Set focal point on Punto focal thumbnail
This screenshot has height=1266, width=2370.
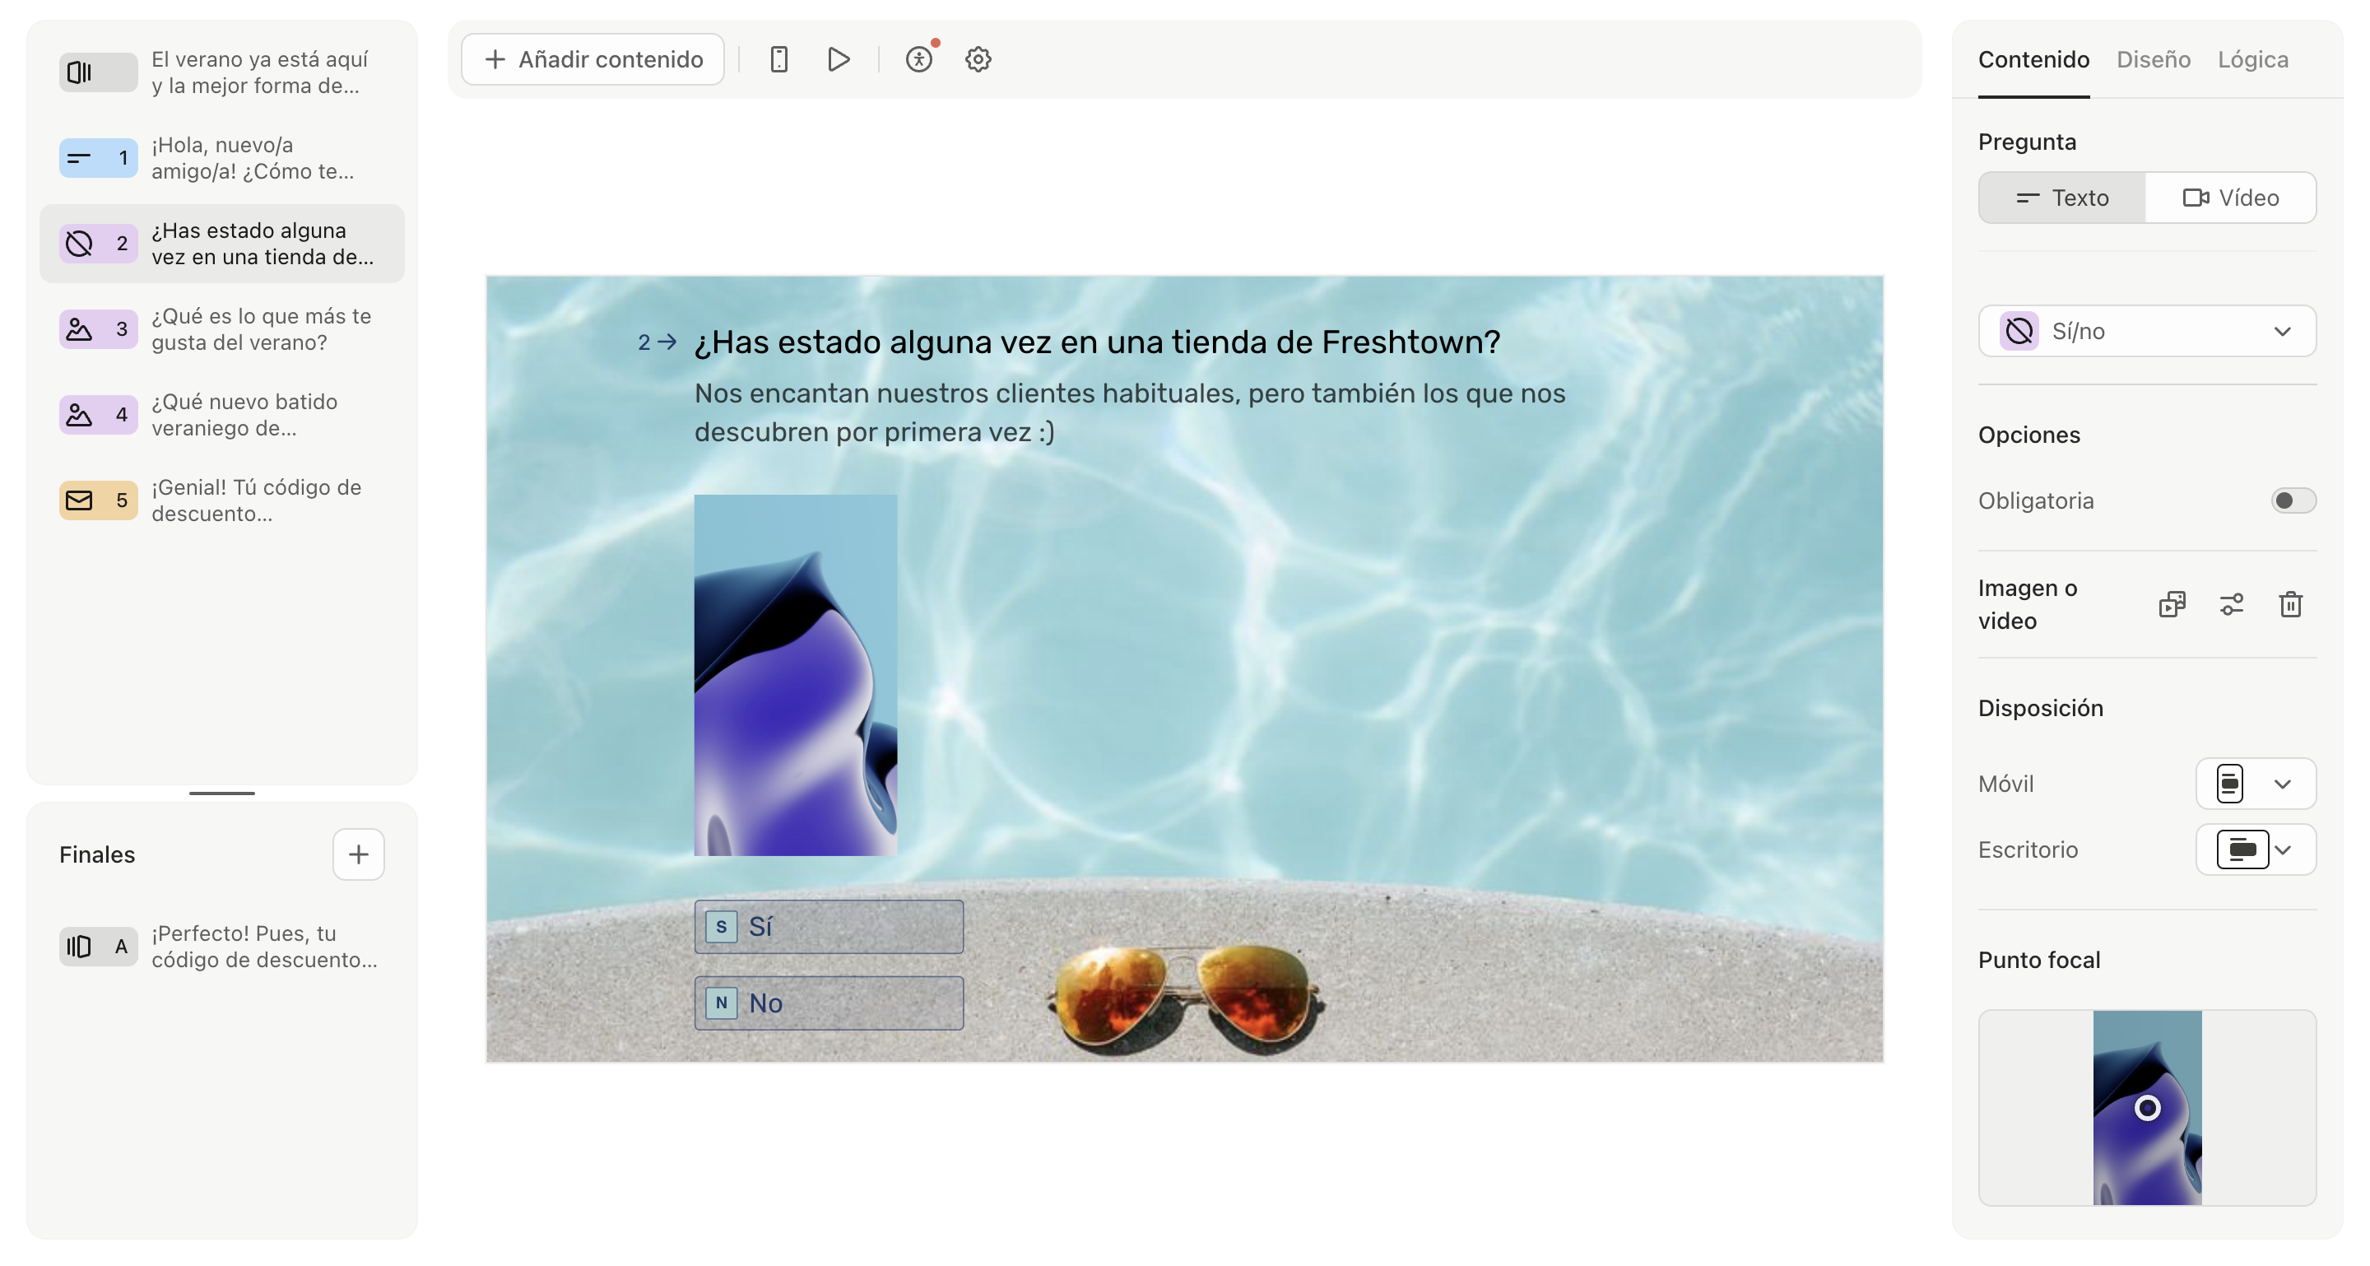[2147, 1108]
